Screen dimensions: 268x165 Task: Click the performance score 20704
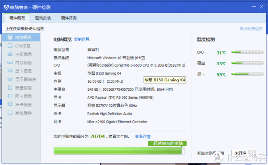(97, 136)
